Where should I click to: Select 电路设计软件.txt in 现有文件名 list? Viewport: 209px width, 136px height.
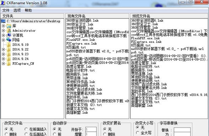(81, 70)
